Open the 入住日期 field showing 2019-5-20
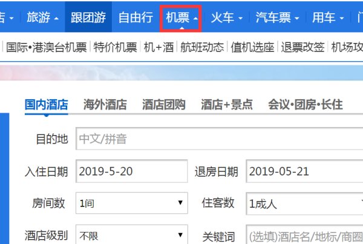The image size is (363, 244). 131,171
